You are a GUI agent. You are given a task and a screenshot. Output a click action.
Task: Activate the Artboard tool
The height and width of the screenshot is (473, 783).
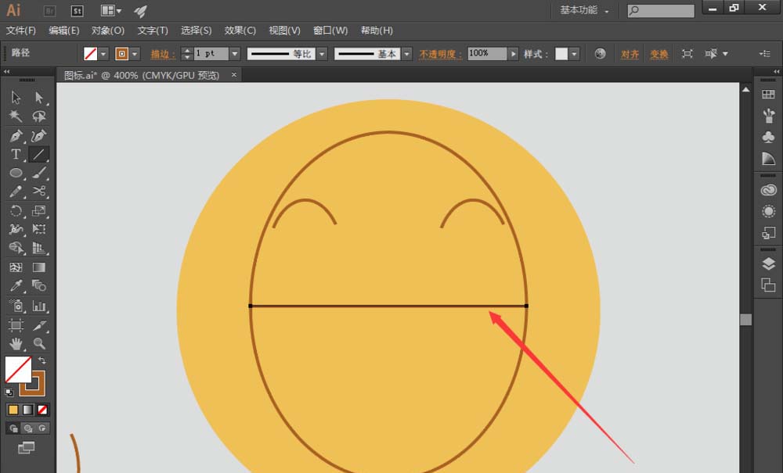pos(16,325)
